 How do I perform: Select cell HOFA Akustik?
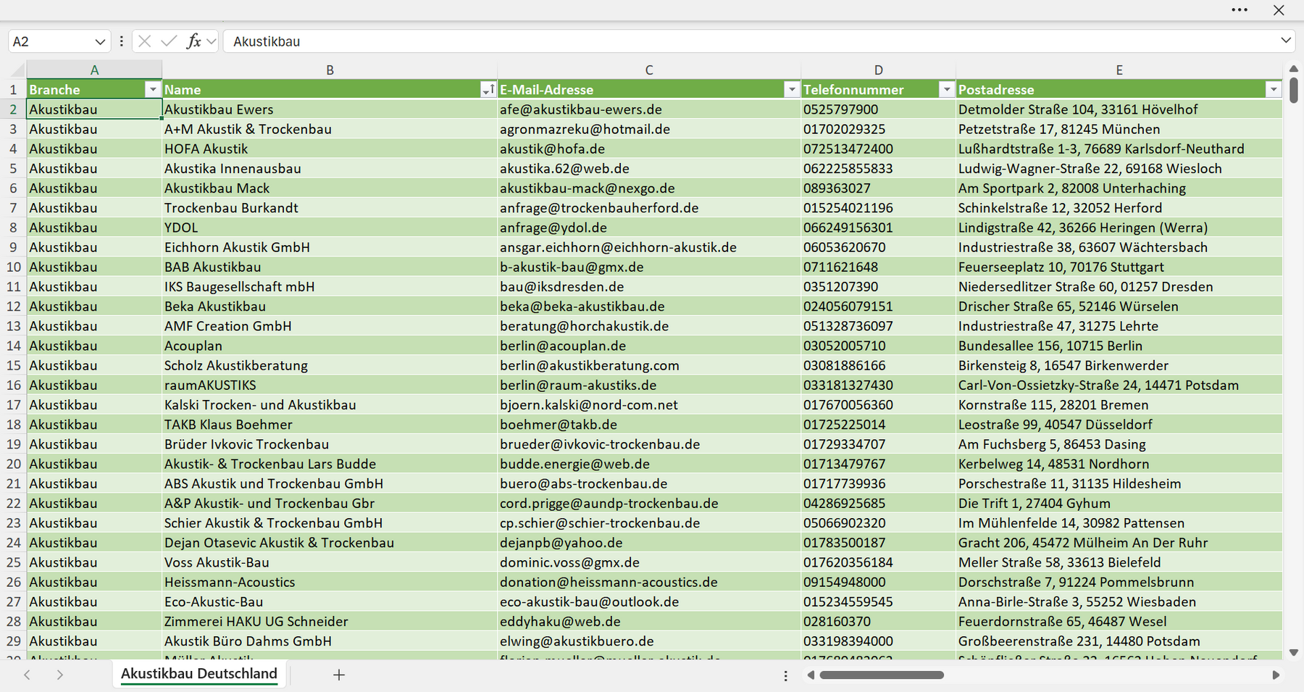[330, 149]
